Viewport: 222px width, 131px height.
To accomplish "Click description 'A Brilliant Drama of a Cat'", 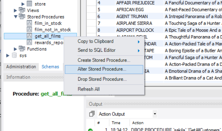I will pyautogui.click(x=193, y=78).
